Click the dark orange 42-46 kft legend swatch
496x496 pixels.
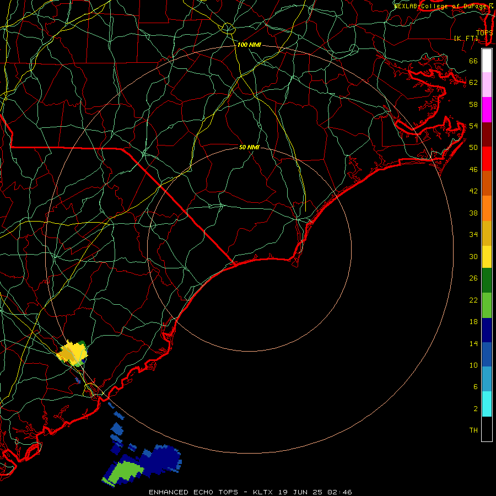[x=487, y=184]
